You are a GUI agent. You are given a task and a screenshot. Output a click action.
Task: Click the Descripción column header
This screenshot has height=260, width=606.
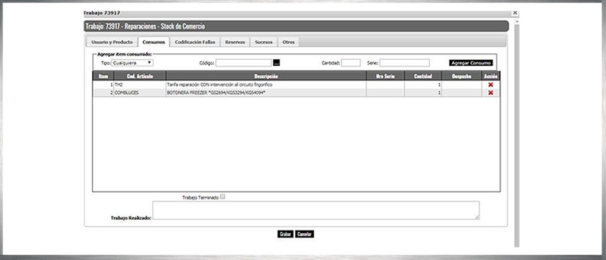pos(266,76)
